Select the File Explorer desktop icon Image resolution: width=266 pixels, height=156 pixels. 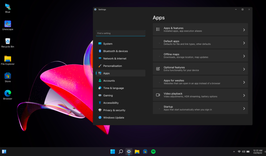click(x=8, y=60)
